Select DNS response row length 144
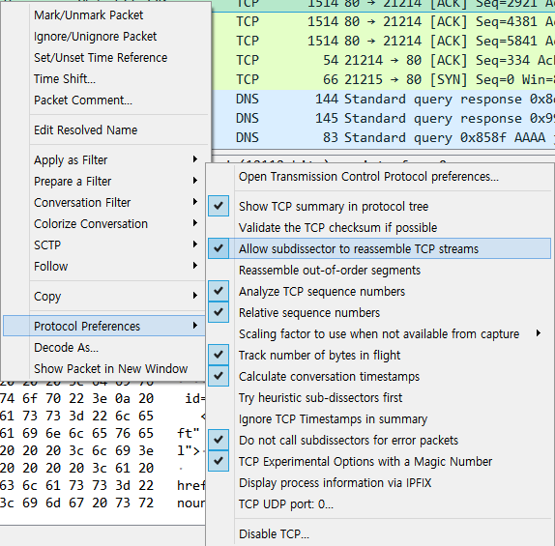 [383, 100]
